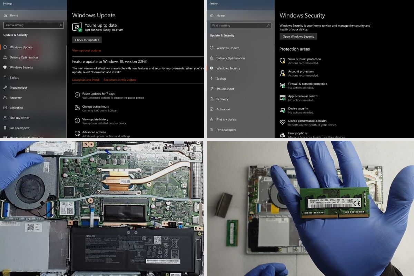The width and height of the screenshot is (414, 276).
Task: Open See what's in this update link
Action: pyautogui.click(x=120, y=80)
